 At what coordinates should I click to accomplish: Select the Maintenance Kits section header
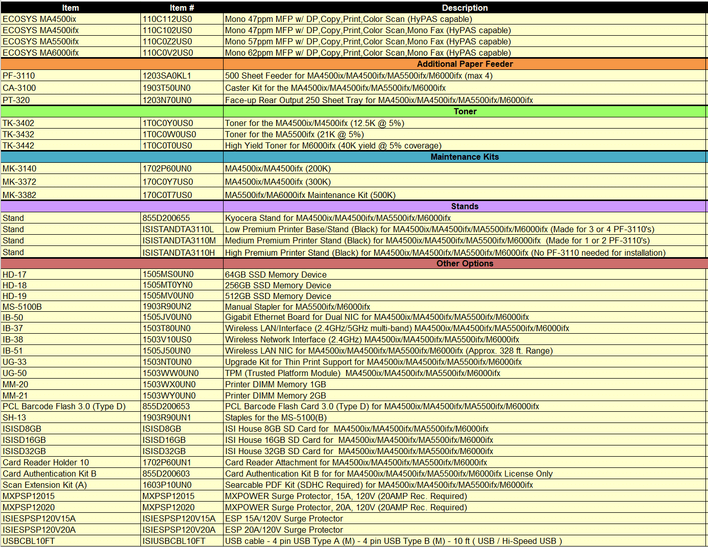coord(465,157)
